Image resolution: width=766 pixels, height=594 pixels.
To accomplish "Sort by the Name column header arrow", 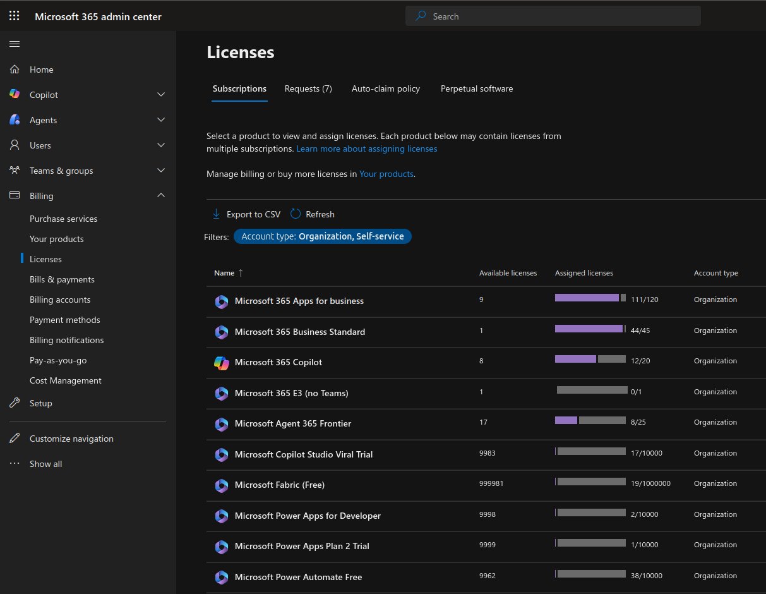I will 240,273.
